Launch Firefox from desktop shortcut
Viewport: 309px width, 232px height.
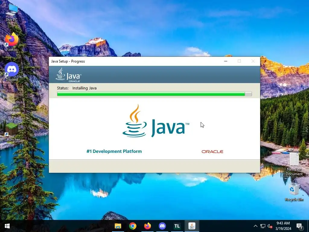click(x=12, y=42)
